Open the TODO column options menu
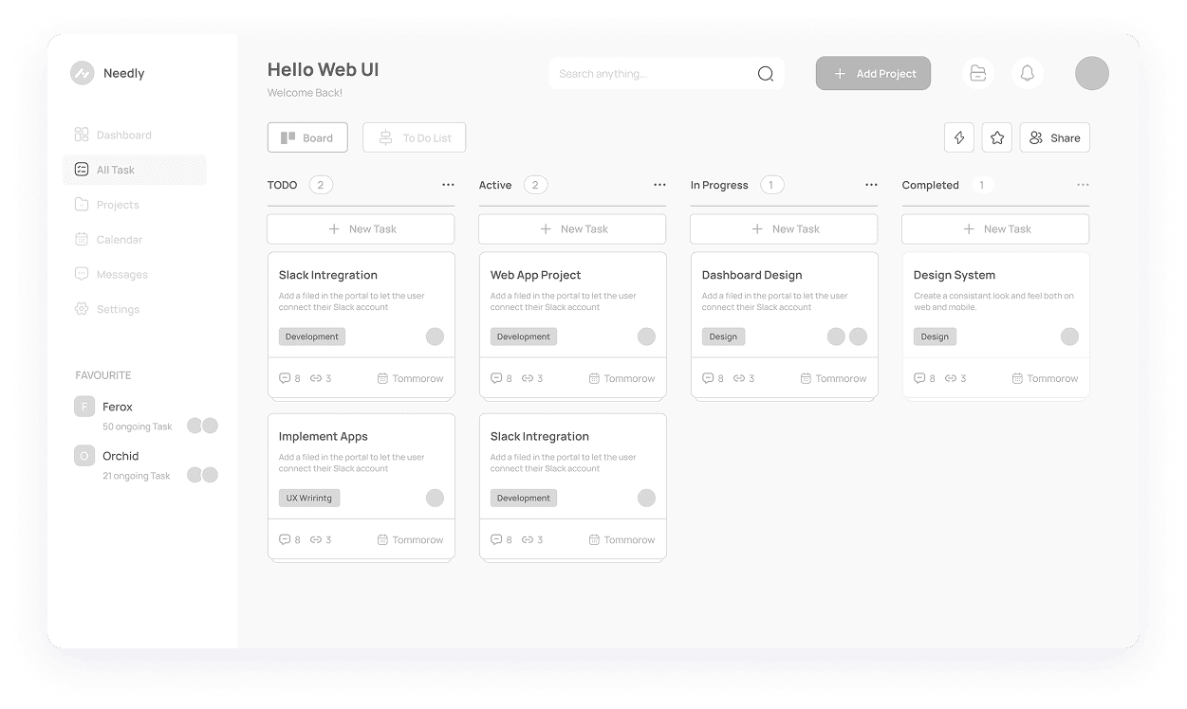 coord(448,185)
